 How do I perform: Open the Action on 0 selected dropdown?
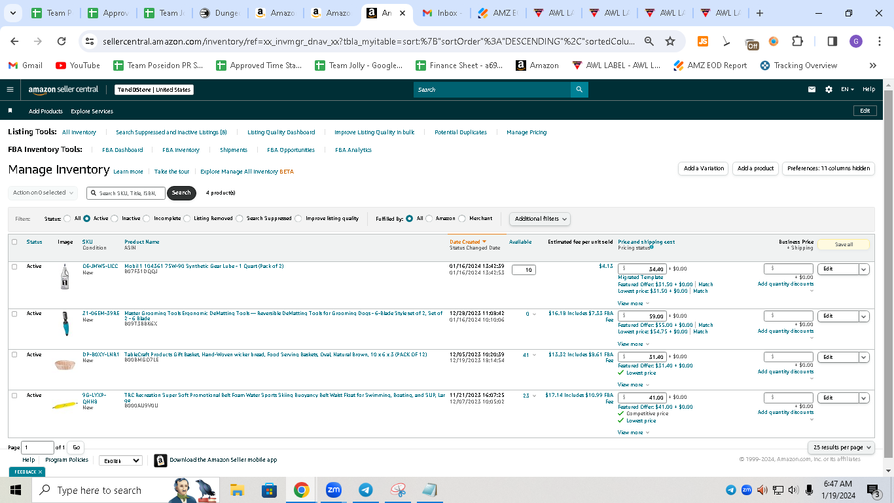43,193
